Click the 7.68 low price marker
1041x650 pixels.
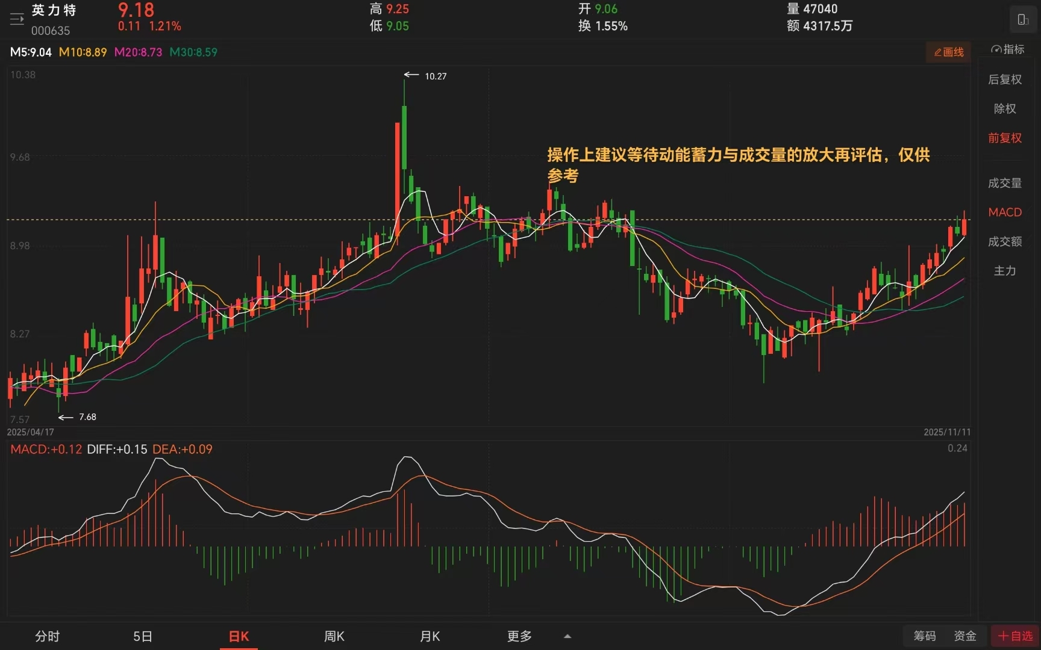tap(87, 417)
